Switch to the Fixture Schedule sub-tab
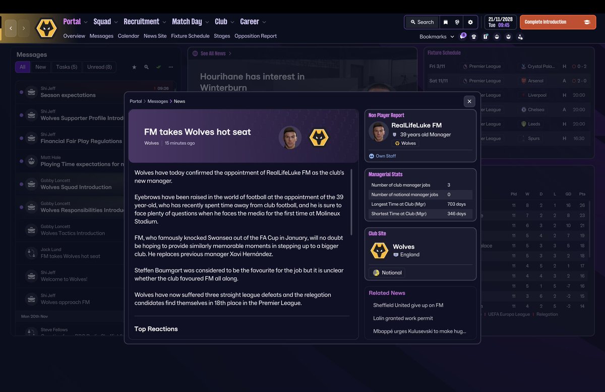 point(190,36)
